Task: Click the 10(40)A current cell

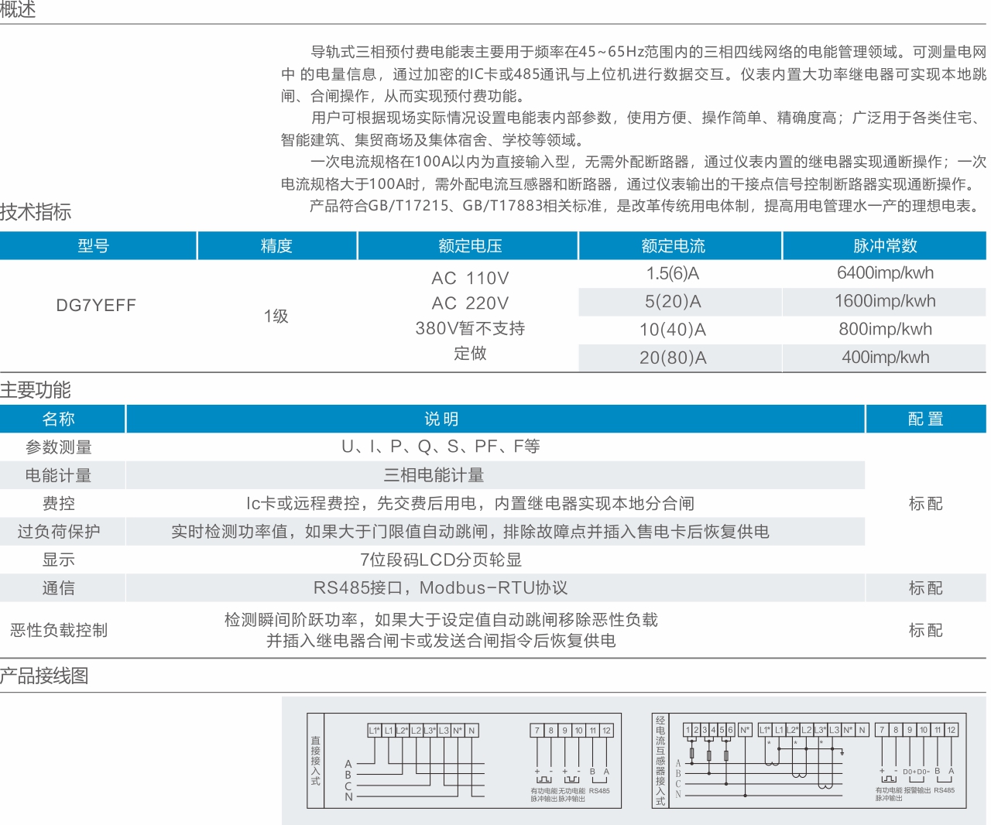Action: pyautogui.click(x=673, y=330)
